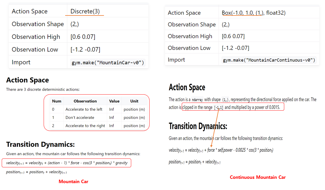The height and width of the screenshot is (190, 325).
Task: Click 'Observation High' label in MountainCar-v0 table
Action: pyautogui.click(x=36, y=37)
